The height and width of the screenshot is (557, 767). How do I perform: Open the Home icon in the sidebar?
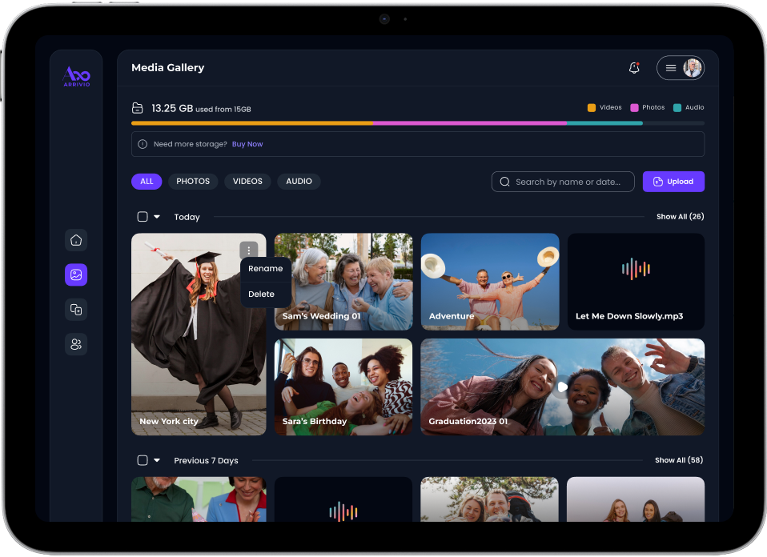[x=75, y=240]
